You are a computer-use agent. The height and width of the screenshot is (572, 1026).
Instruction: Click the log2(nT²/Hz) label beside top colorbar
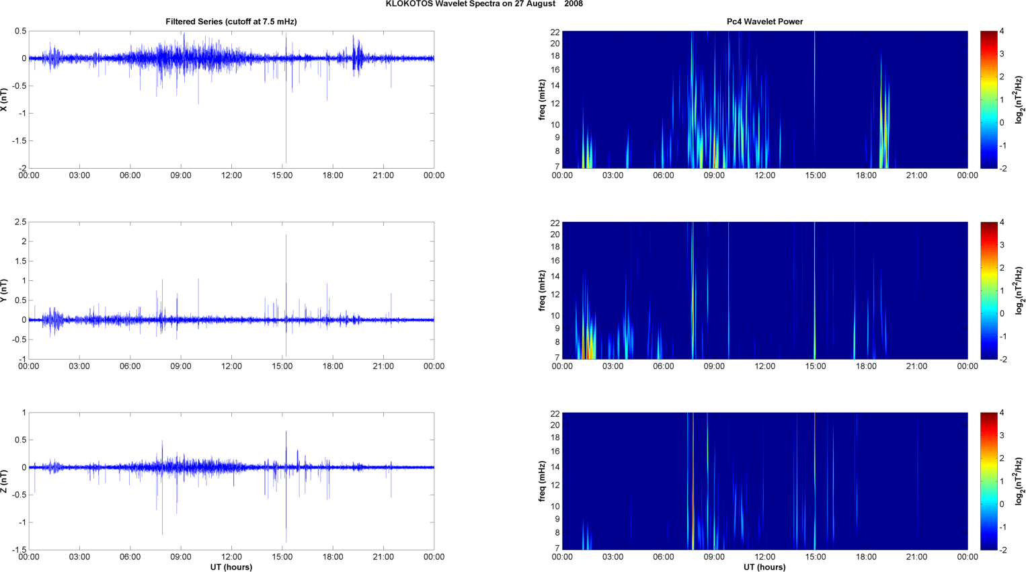1019,99
